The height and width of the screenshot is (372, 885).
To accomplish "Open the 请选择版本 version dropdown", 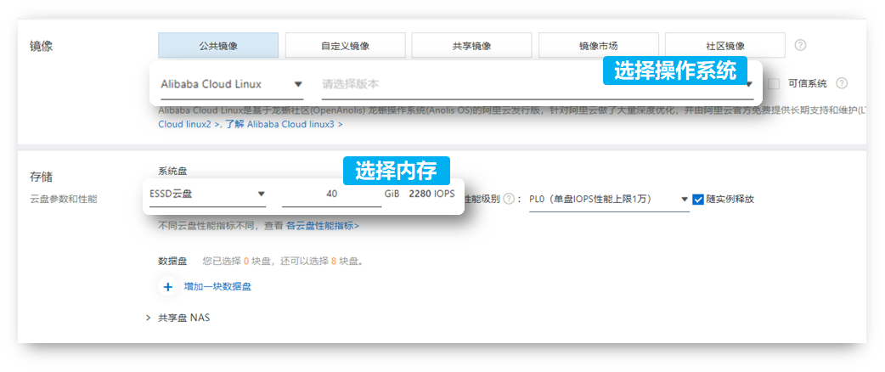I will tap(538, 85).
